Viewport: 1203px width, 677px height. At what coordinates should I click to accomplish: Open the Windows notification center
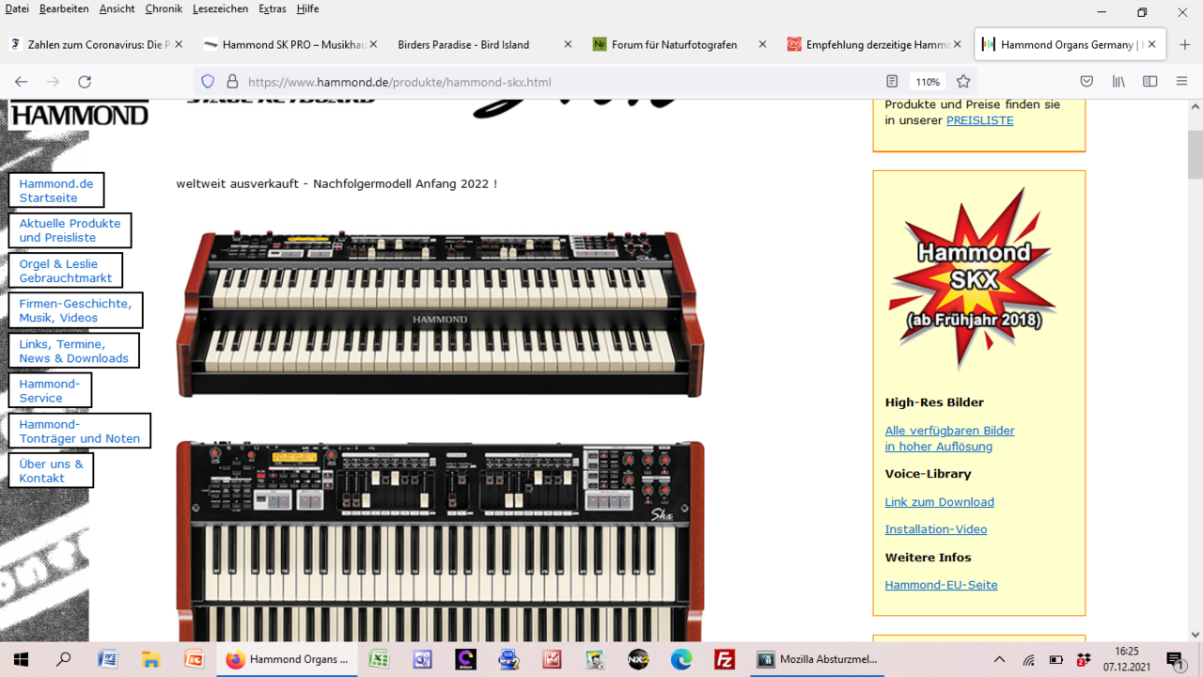tap(1175, 659)
